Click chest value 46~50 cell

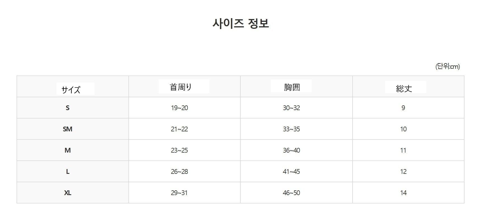pos(296,193)
